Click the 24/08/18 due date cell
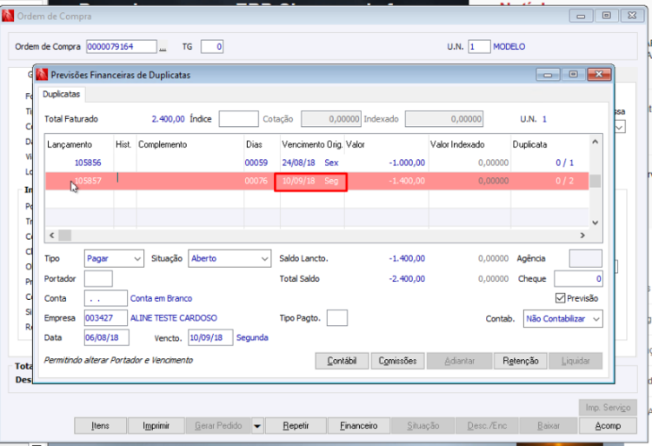Image resolution: width=652 pixels, height=446 pixels. pos(298,163)
